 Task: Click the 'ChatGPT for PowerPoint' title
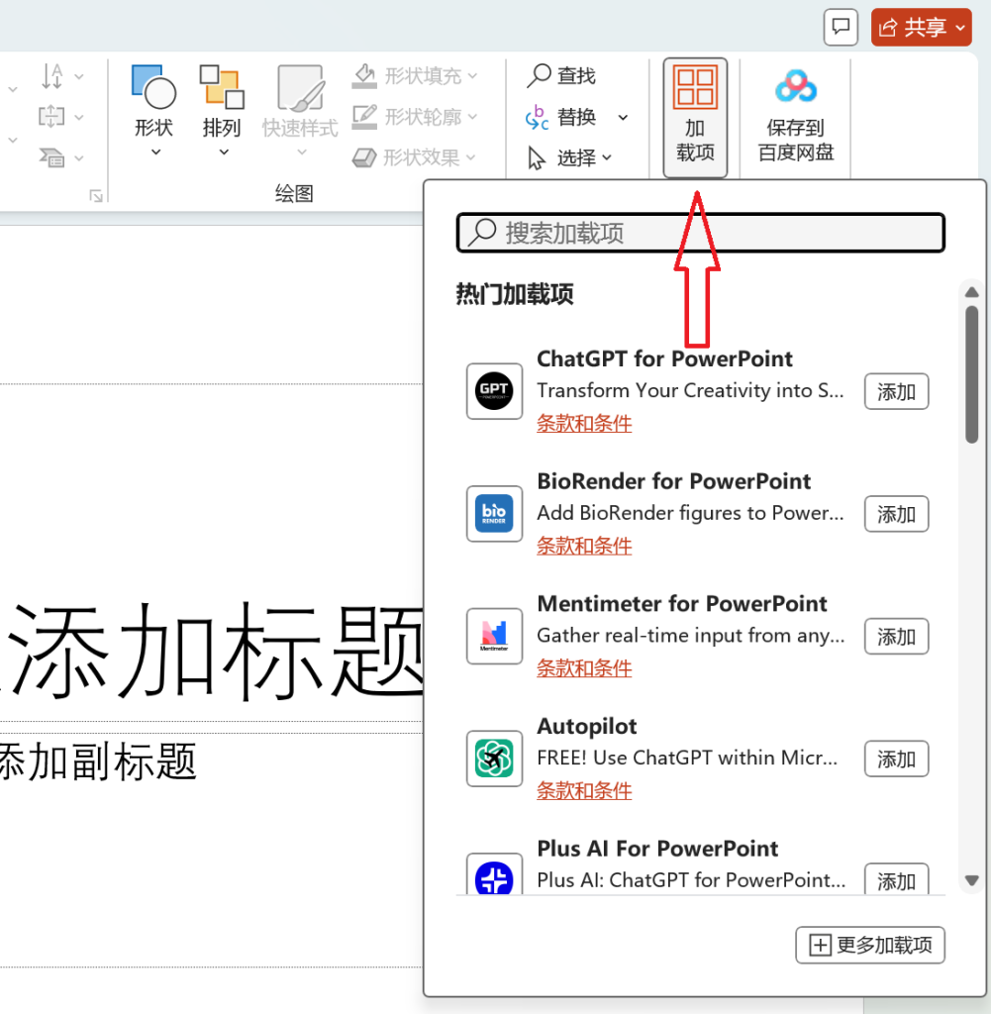click(x=664, y=358)
